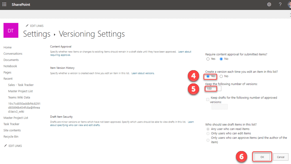291x164 pixels.
Task: Check Keep drafts for approved versions
Action: 208,99
